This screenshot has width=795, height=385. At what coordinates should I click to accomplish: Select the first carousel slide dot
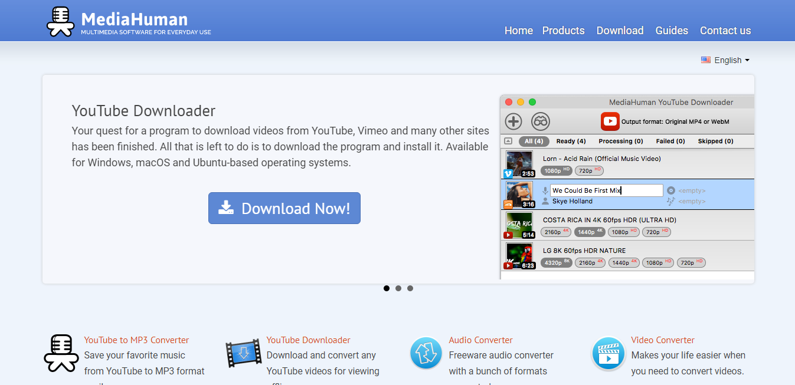[x=387, y=288]
